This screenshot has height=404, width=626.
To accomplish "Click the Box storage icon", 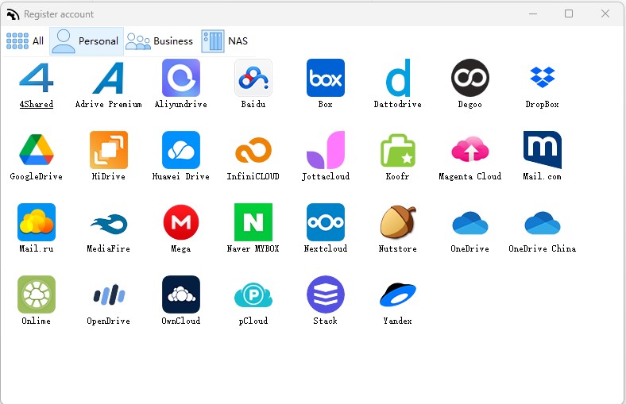I will [x=326, y=78].
